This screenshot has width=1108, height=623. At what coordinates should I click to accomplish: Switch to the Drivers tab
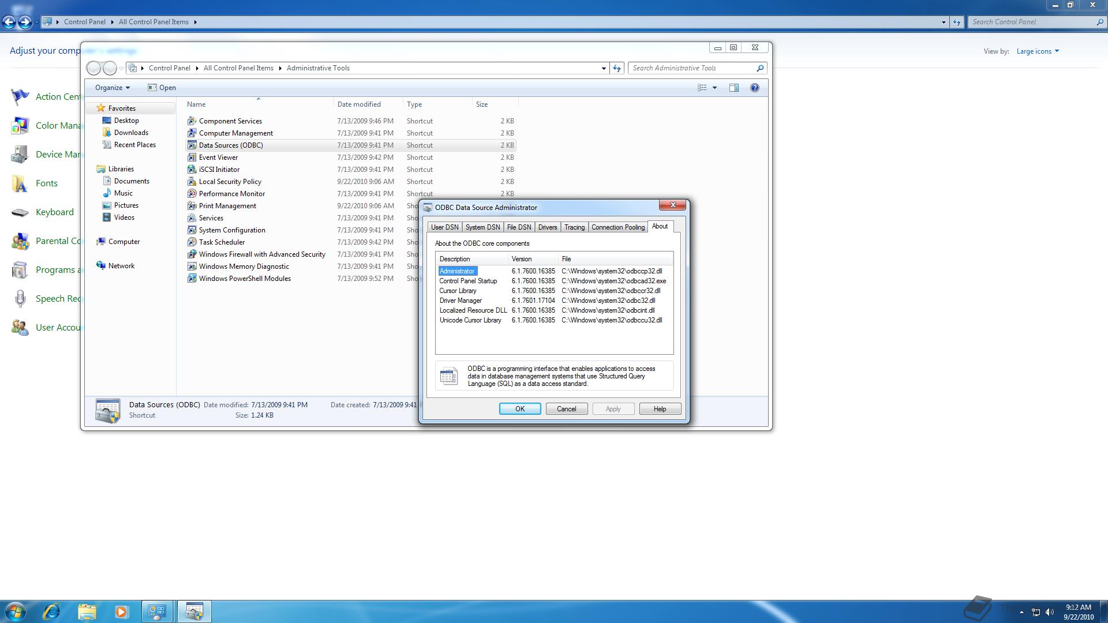547,227
